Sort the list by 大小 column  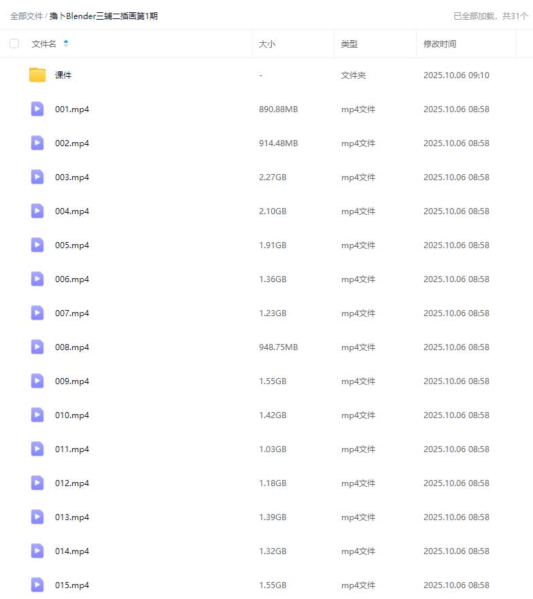(267, 44)
